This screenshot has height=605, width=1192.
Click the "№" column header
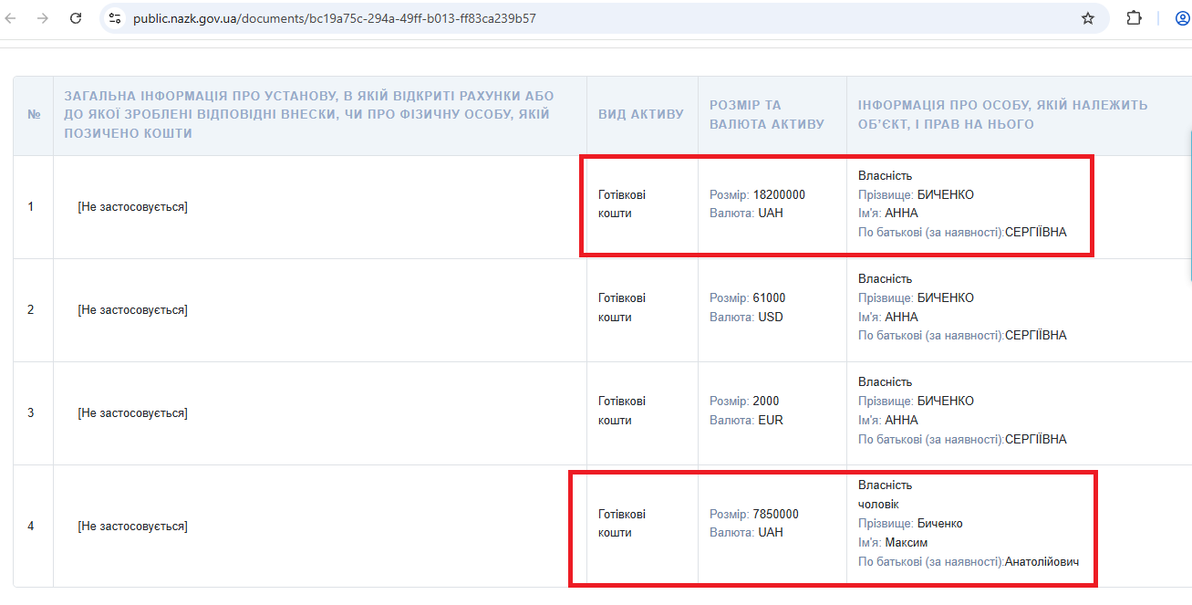[34, 115]
